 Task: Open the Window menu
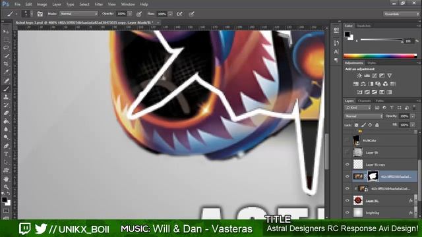coord(128,5)
